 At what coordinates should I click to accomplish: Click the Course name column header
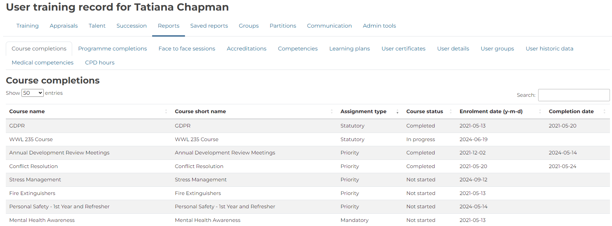click(x=27, y=111)
